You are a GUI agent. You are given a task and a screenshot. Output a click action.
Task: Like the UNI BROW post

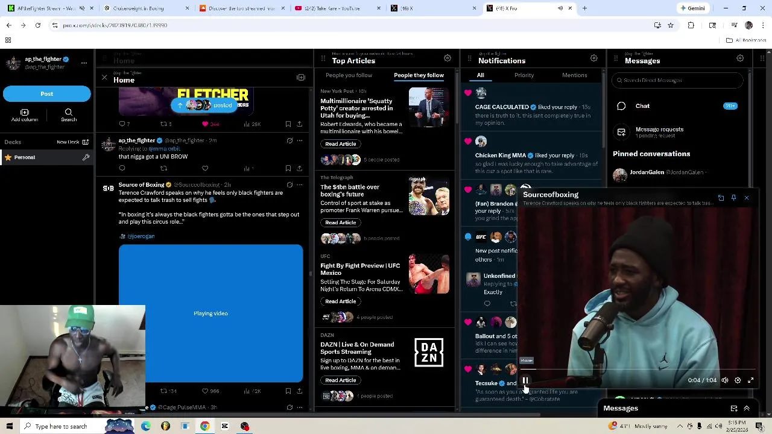coord(205,169)
